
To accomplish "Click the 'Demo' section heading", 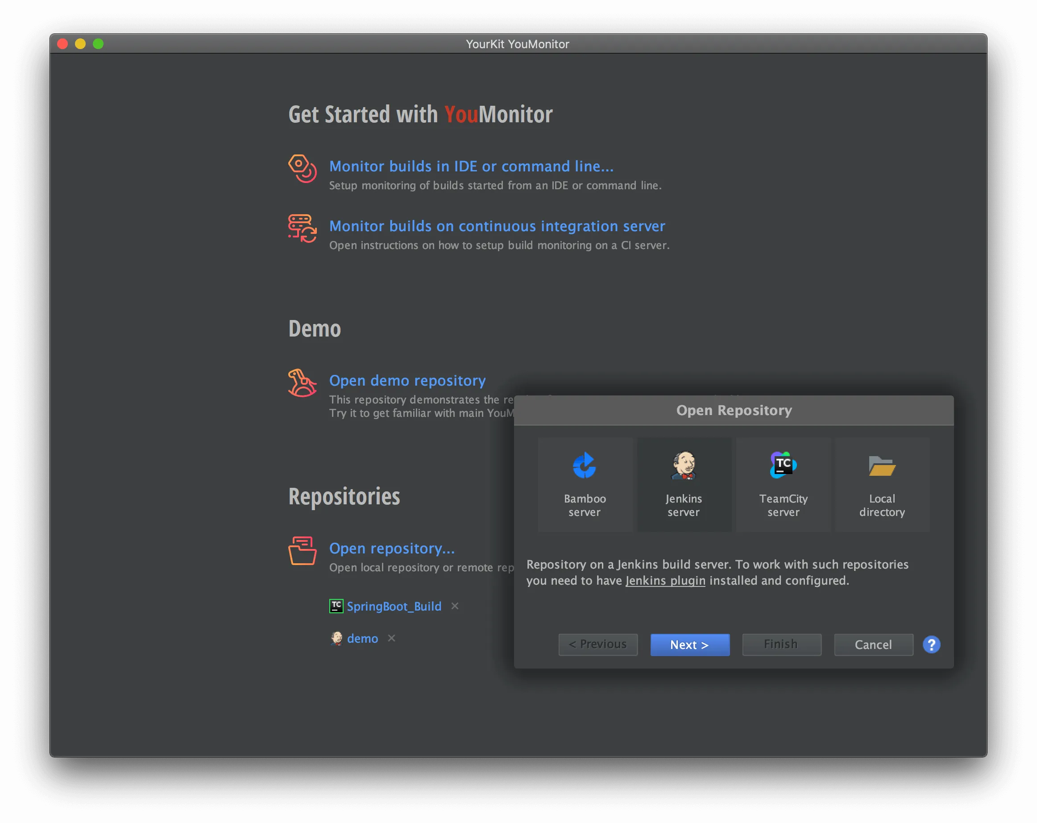I will 315,329.
